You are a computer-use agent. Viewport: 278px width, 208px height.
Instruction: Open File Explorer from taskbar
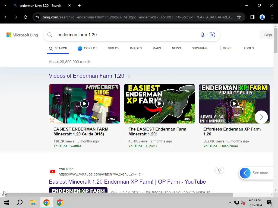pos(33,203)
